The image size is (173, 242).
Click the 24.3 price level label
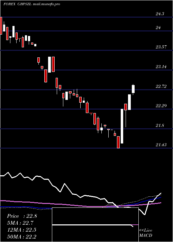pos(160,14)
